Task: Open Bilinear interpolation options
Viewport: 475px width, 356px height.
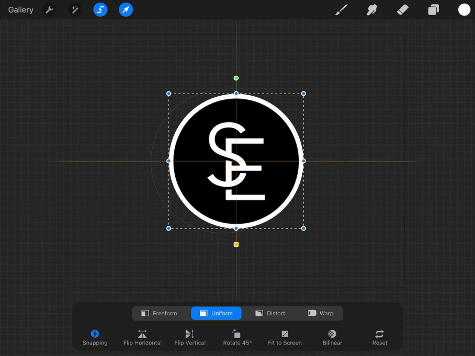Action: [332, 338]
